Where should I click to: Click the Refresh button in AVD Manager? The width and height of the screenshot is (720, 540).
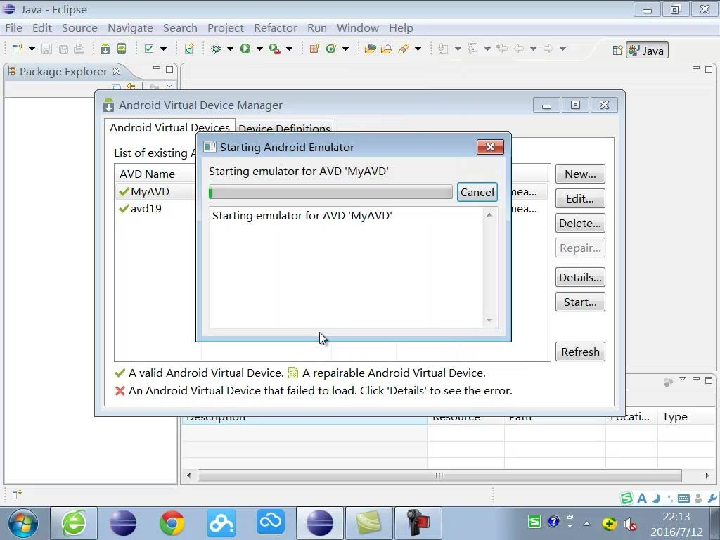tap(580, 352)
